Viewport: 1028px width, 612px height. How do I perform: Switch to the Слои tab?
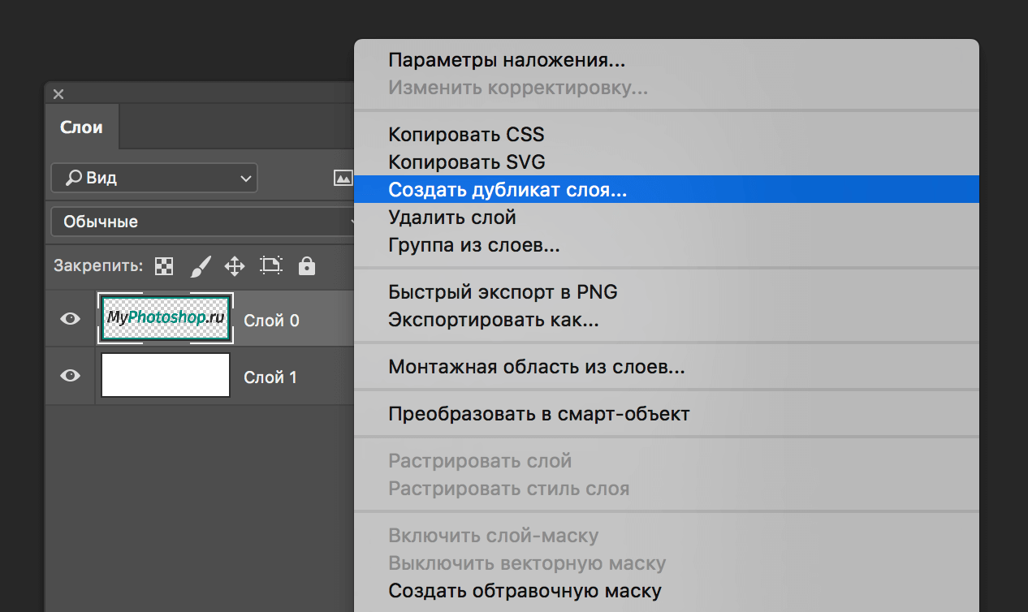(x=81, y=127)
